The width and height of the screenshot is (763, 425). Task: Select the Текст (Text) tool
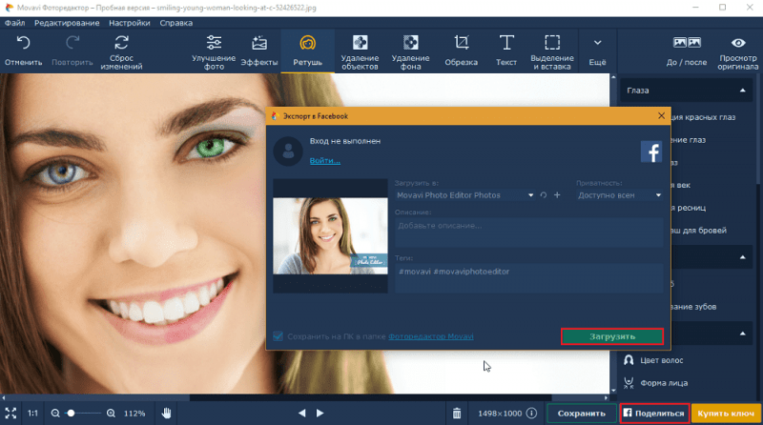pos(506,51)
